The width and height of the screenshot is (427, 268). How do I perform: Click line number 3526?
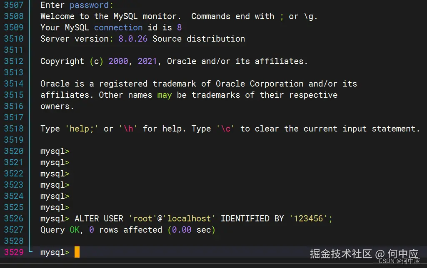pos(14,218)
